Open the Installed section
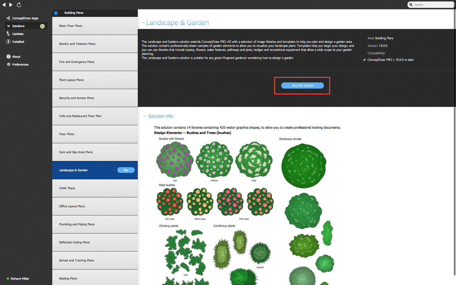Viewport: 456px width, 285px height. click(x=18, y=42)
